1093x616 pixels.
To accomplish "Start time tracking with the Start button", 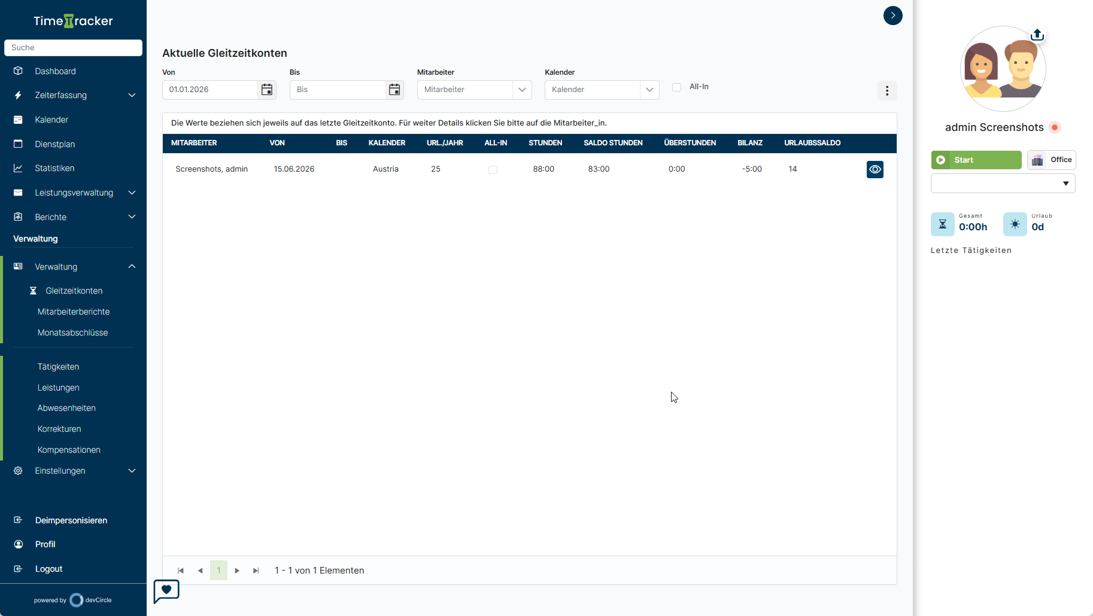I will tap(976, 160).
